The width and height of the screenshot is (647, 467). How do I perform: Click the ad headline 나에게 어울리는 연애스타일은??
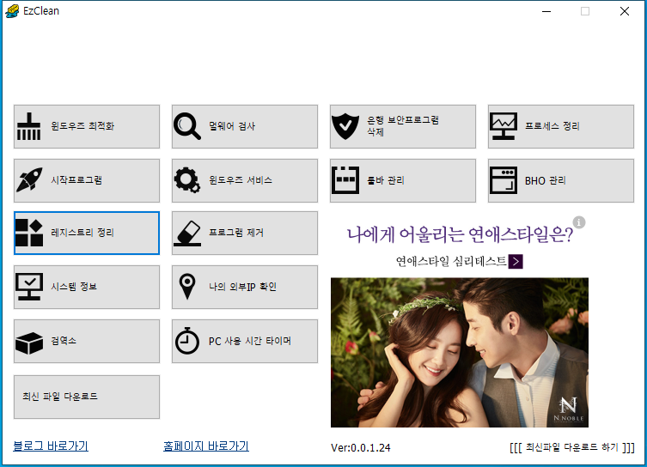pyautogui.click(x=460, y=235)
